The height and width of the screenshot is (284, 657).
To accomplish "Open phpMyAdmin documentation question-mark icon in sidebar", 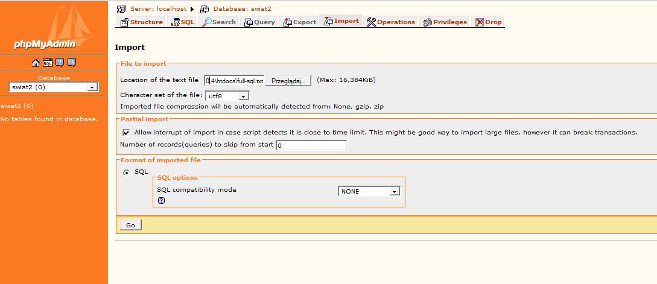I will pos(60,63).
